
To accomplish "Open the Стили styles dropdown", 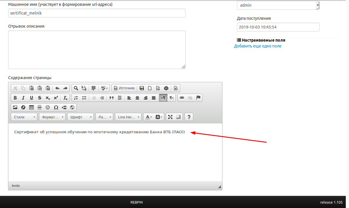I will [24, 117].
